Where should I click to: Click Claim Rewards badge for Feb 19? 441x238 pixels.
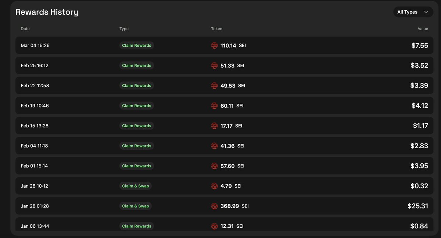coord(137,106)
